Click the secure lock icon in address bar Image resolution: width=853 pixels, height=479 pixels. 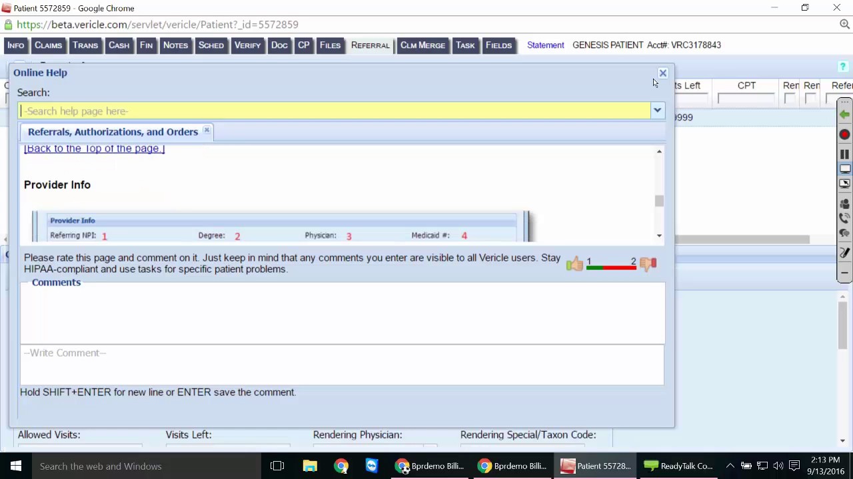(8, 25)
